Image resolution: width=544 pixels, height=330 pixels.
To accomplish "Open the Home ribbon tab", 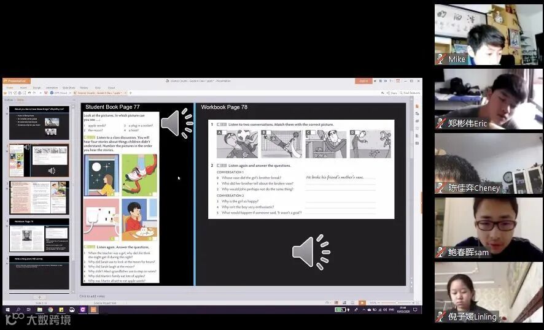I will point(10,88).
